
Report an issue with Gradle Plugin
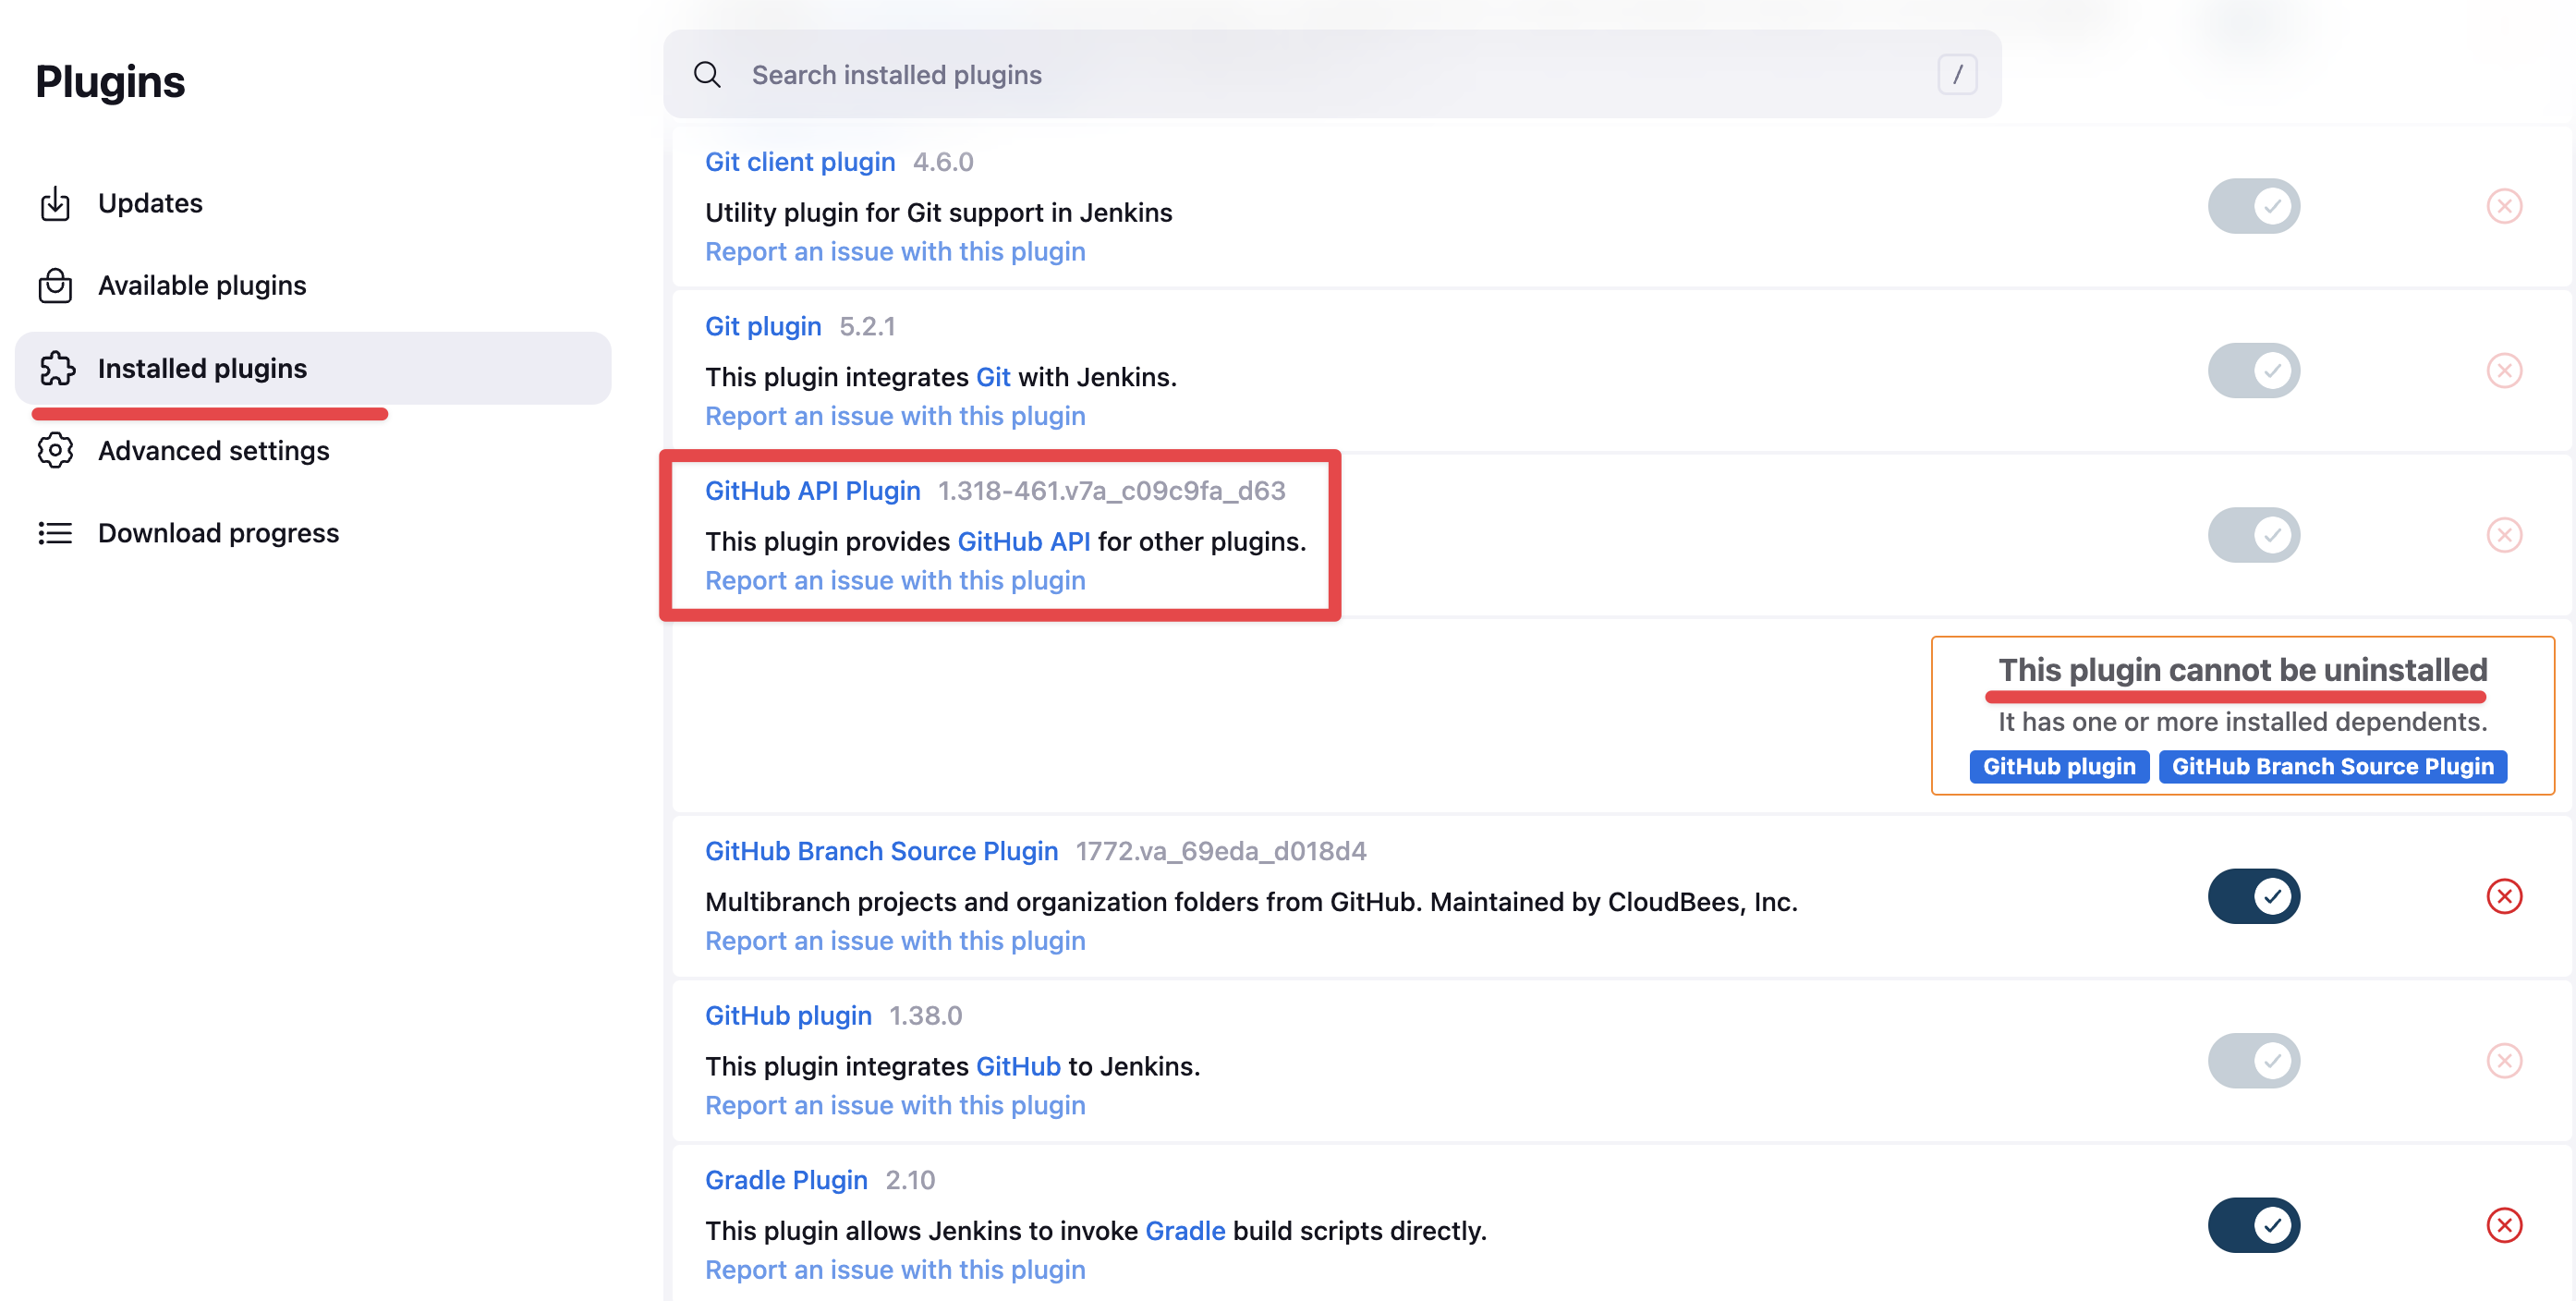pos(895,1270)
